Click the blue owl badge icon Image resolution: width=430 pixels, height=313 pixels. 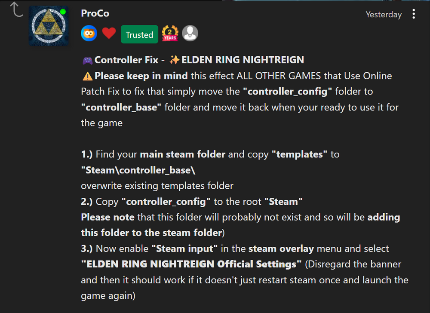click(x=89, y=34)
